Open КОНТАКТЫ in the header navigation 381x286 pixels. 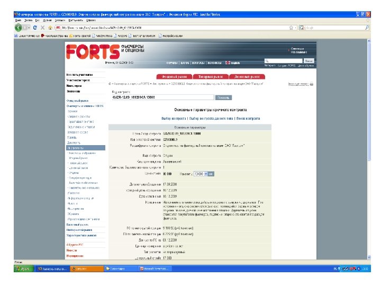(214, 63)
